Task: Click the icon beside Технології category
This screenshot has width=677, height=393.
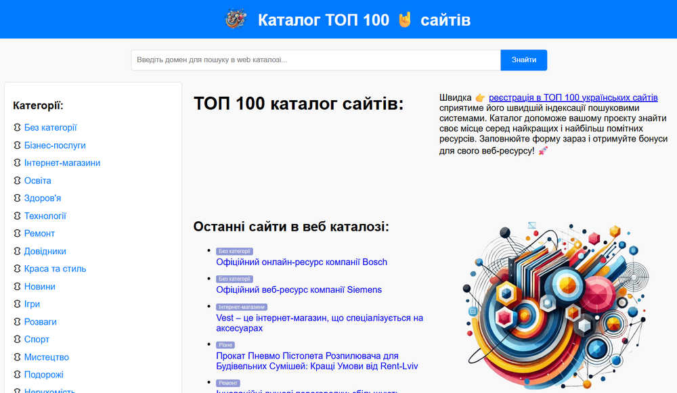Action: click(18, 216)
